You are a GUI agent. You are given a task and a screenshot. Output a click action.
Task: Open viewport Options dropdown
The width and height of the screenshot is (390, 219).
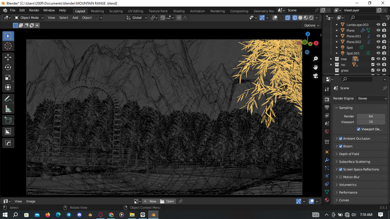point(311,25)
